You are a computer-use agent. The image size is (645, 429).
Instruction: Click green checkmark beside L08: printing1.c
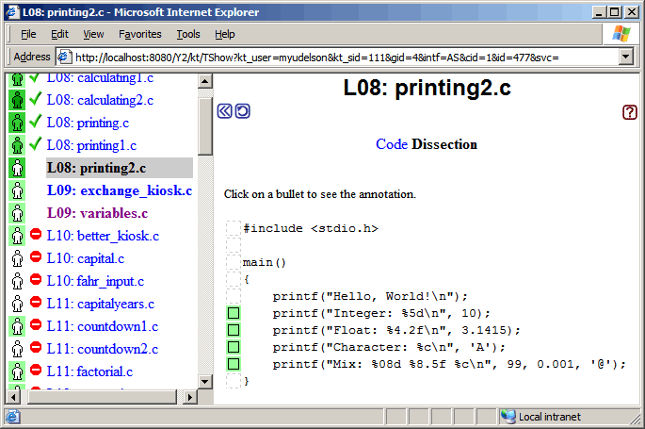(x=36, y=143)
